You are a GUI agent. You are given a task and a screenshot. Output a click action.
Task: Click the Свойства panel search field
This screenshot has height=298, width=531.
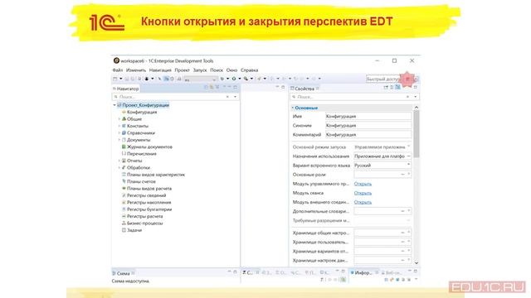coord(354,97)
